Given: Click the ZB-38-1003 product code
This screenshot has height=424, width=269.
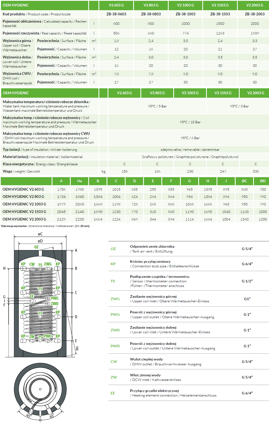Looking at the screenshot, I should (x=186, y=14).
